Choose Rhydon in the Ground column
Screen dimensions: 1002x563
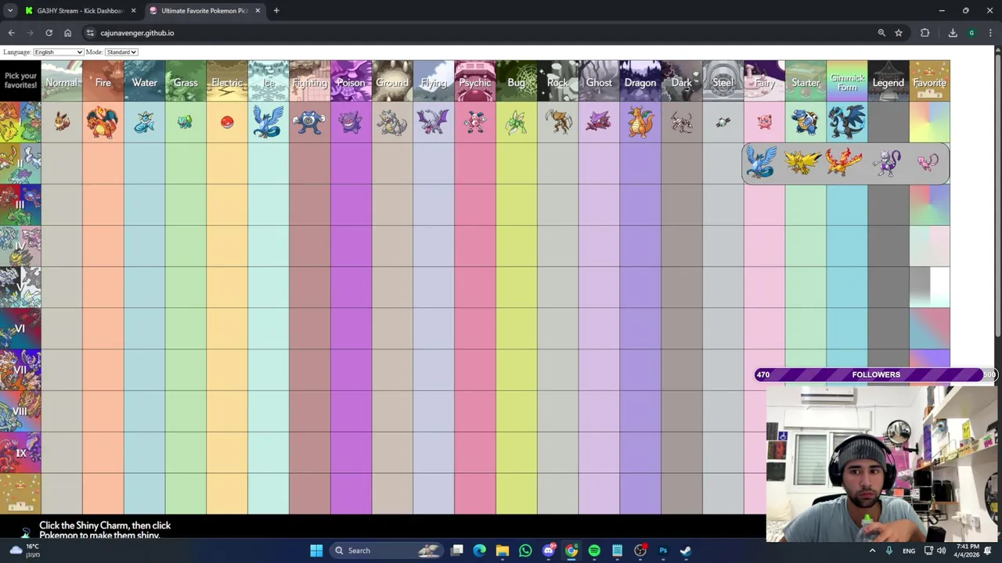(x=391, y=122)
